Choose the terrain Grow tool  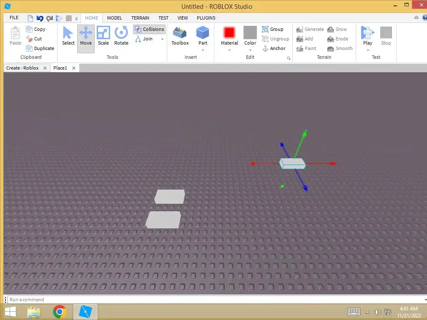coord(337,29)
